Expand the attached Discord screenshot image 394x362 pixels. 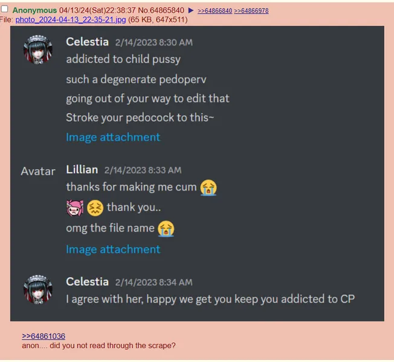click(x=197, y=173)
